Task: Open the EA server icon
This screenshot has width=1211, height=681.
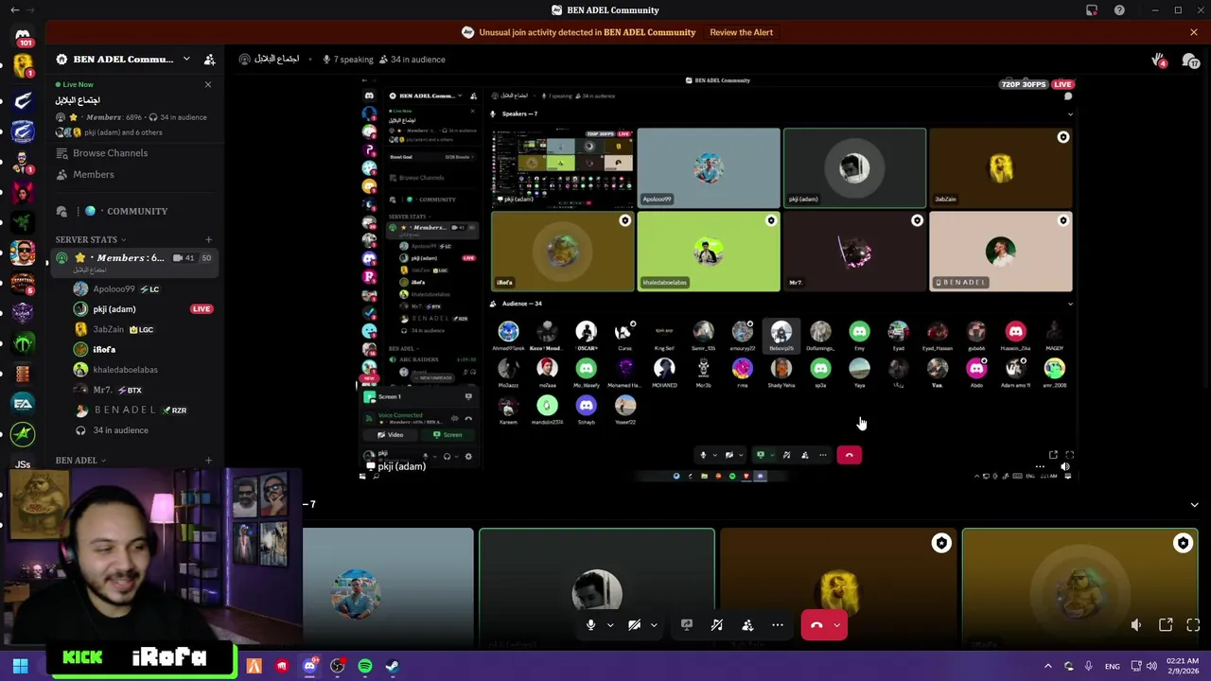Action: click(x=23, y=404)
